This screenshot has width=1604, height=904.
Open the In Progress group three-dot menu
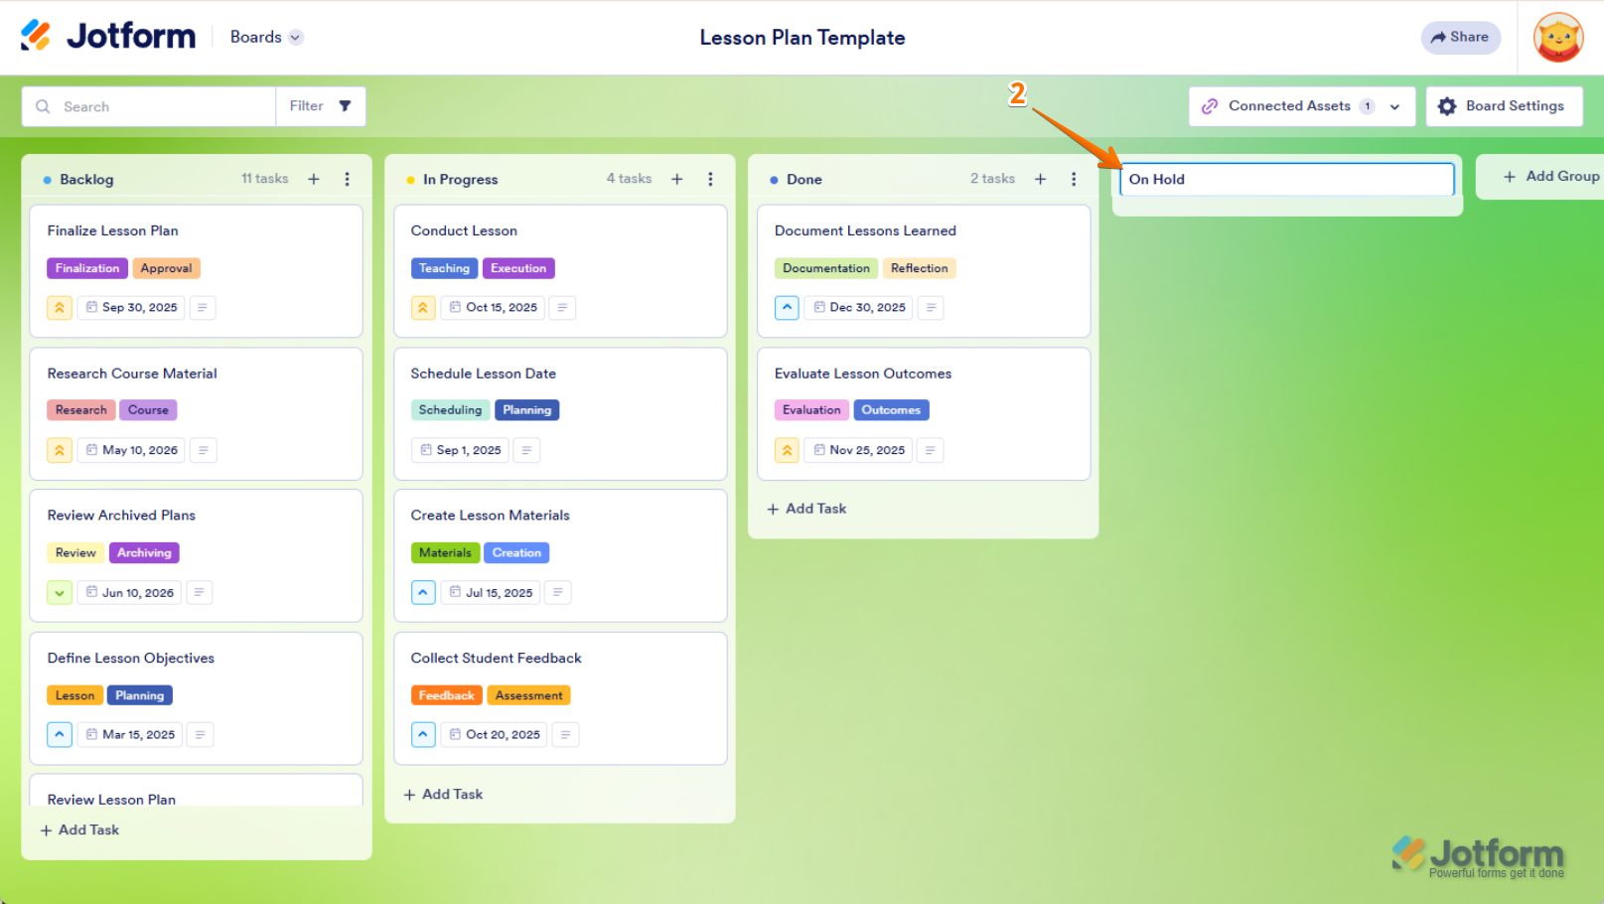tap(710, 179)
